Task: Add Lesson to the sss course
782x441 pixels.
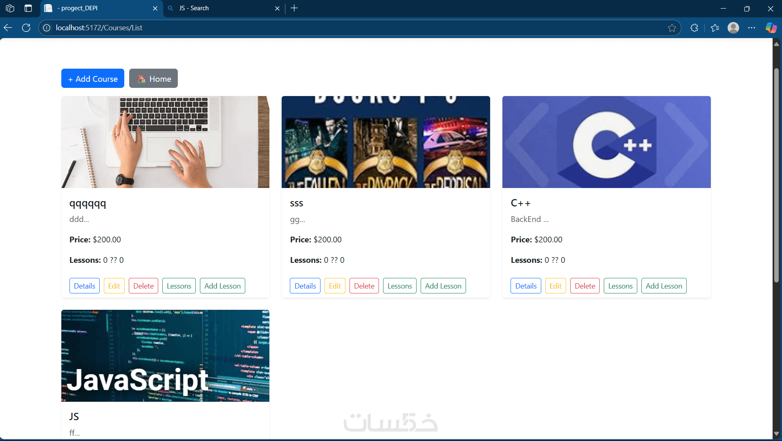Action: (x=443, y=286)
